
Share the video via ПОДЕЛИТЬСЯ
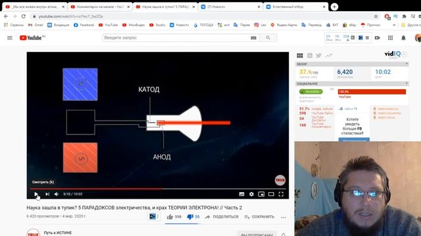[222, 217]
